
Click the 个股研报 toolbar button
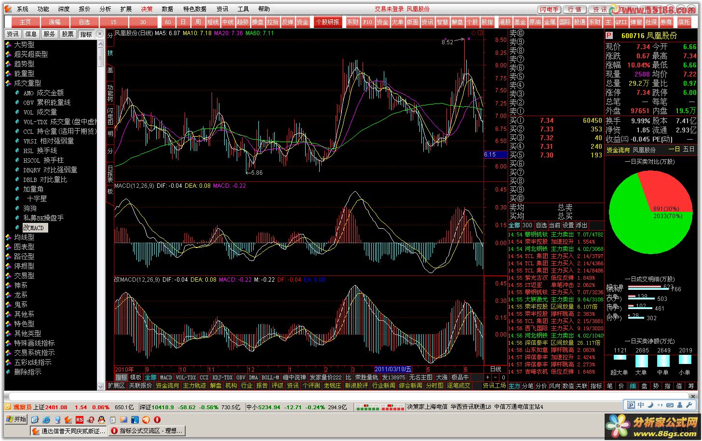pos(328,22)
